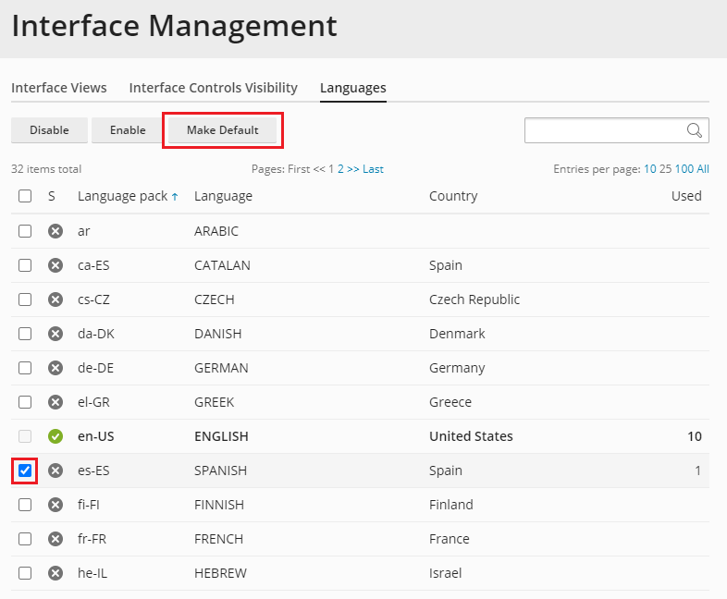The height and width of the screenshot is (599, 727).
Task: Jump to the Last page link
Action: [373, 169]
